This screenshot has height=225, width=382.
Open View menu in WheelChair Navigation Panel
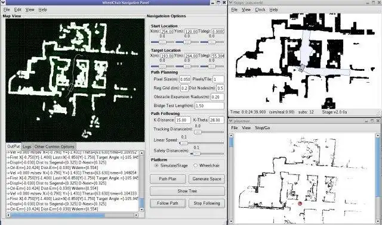click(30, 10)
